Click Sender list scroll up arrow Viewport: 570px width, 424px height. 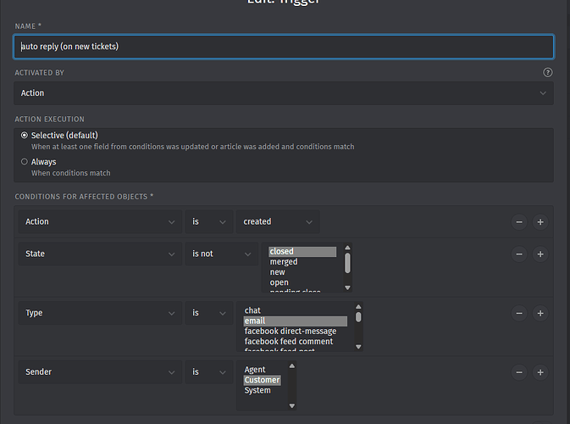(x=292, y=365)
